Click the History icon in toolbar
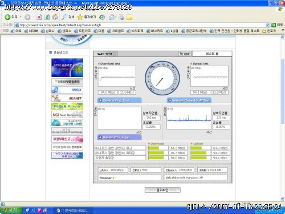 [x=102, y=17]
